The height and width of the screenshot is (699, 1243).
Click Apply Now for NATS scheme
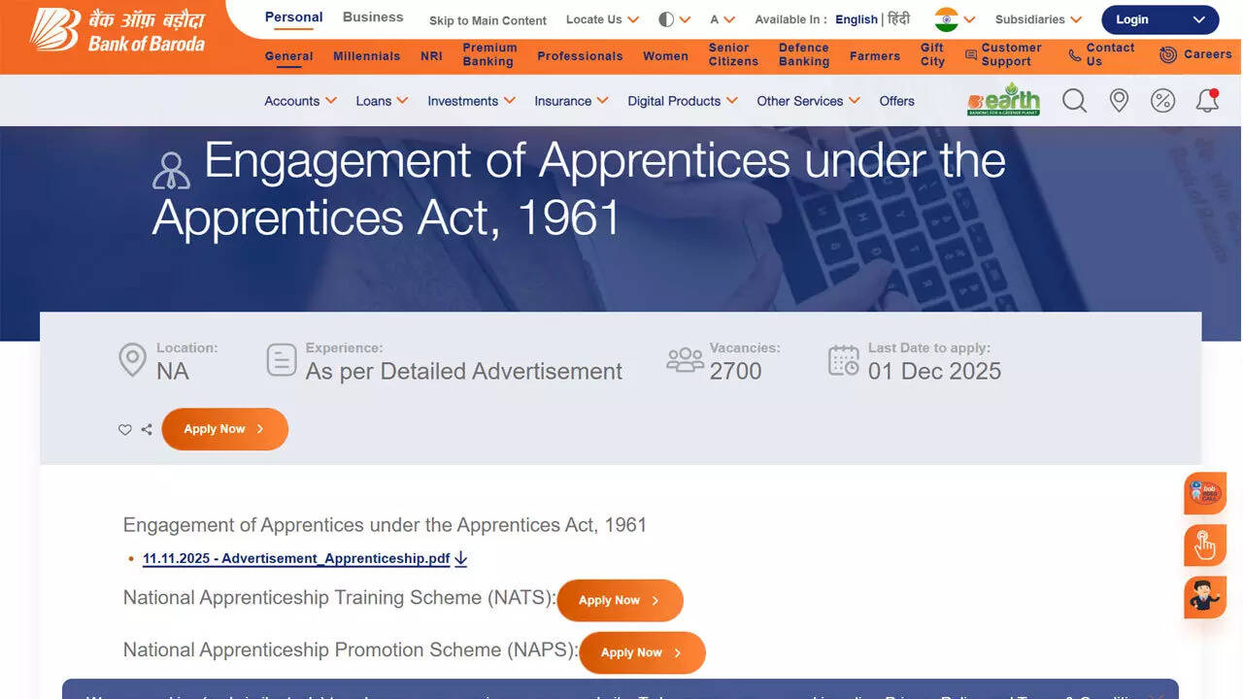tap(620, 601)
